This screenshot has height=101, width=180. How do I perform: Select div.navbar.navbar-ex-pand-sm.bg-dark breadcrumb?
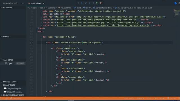tap(133, 8)
